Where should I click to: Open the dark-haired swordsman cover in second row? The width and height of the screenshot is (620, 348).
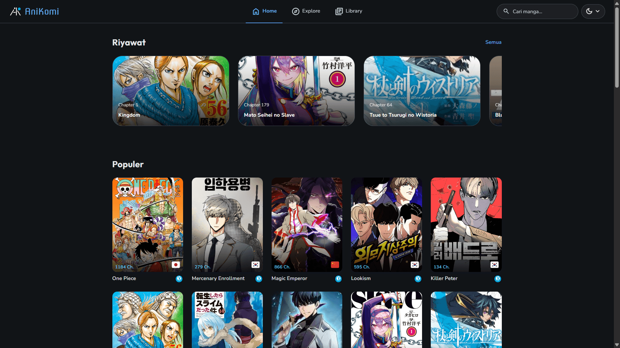(x=307, y=320)
